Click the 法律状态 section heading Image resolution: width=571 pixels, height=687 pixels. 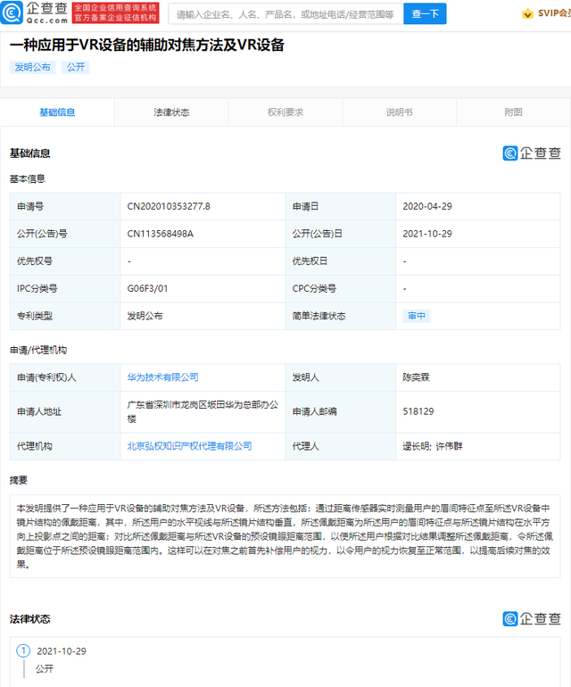(x=29, y=619)
